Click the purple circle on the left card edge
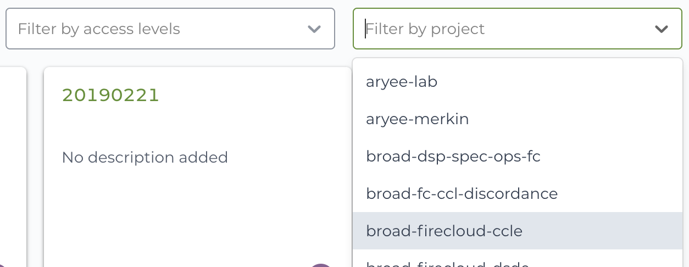 click(x=2, y=265)
